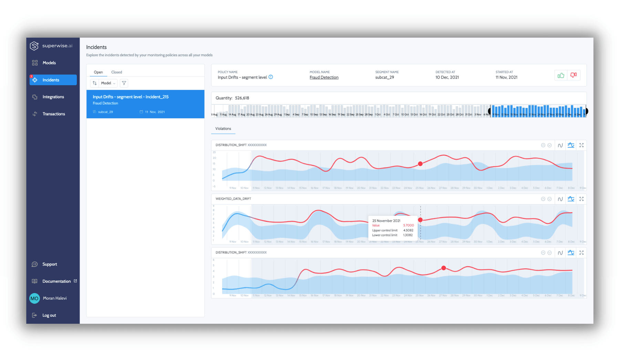Select the Integrations sidebar icon

[34, 97]
